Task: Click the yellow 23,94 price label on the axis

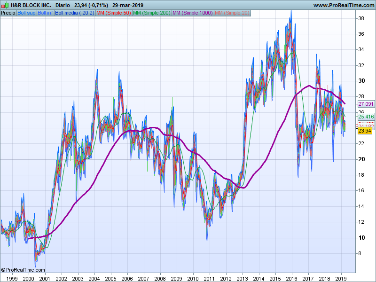Action: point(365,131)
